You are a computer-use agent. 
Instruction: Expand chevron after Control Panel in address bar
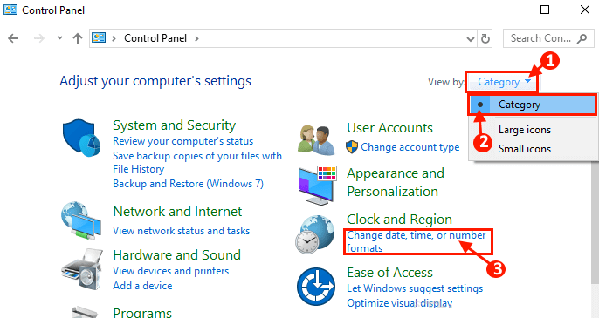196,38
